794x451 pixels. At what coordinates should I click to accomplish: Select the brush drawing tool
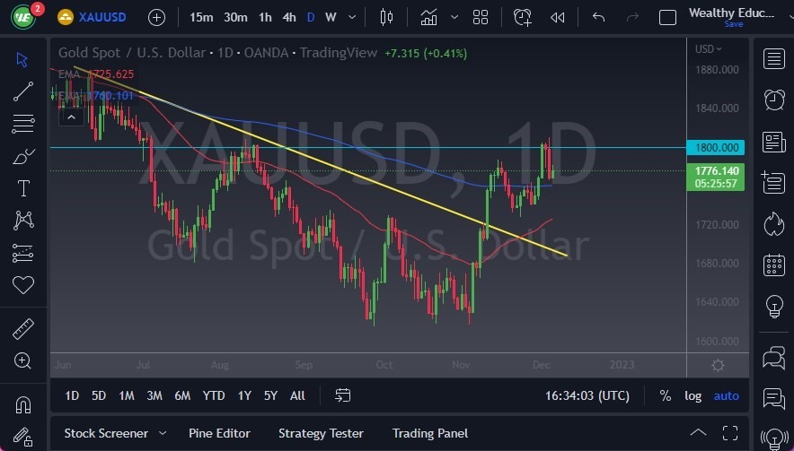click(x=22, y=157)
